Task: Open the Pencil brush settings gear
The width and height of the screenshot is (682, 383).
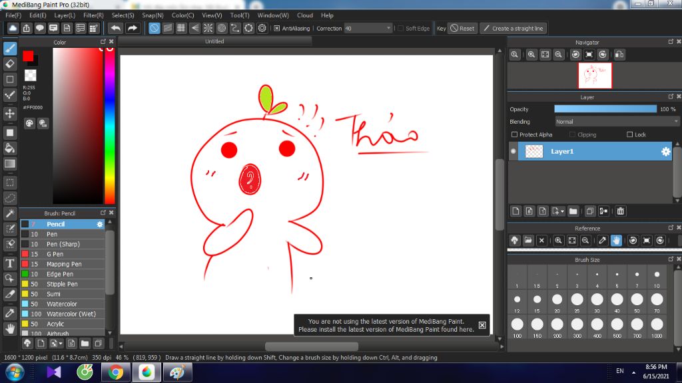Action: (x=100, y=224)
